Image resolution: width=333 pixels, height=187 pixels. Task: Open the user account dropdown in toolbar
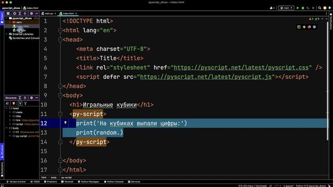pyautogui.click(x=272, y=8)
